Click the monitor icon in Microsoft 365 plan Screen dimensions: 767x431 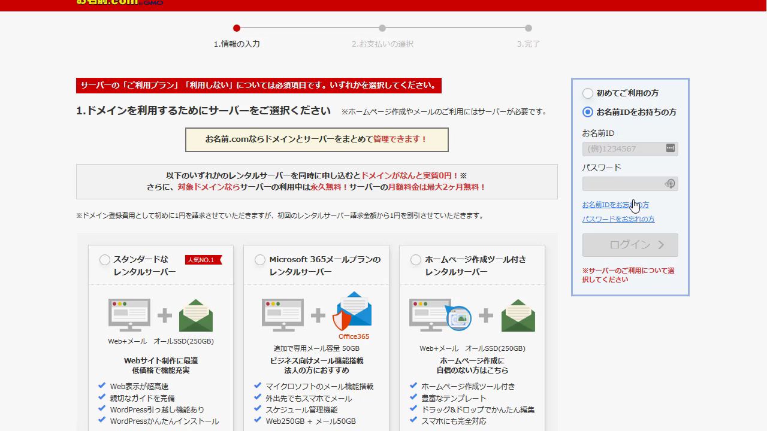tap(282, 315)
